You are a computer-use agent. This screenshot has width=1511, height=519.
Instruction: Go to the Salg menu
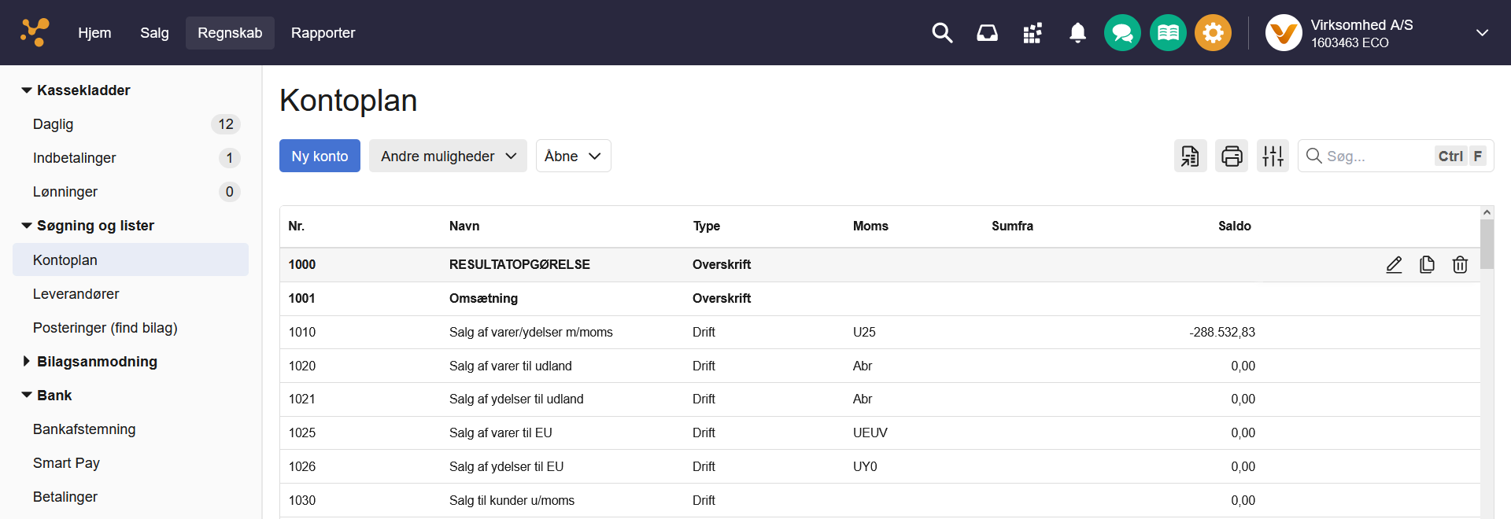154,33
